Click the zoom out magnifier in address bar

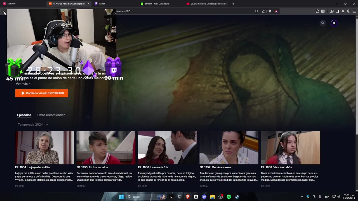(257, 11)
